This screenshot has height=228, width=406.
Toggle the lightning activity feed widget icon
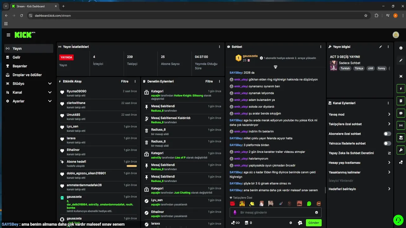click(401, 89)
